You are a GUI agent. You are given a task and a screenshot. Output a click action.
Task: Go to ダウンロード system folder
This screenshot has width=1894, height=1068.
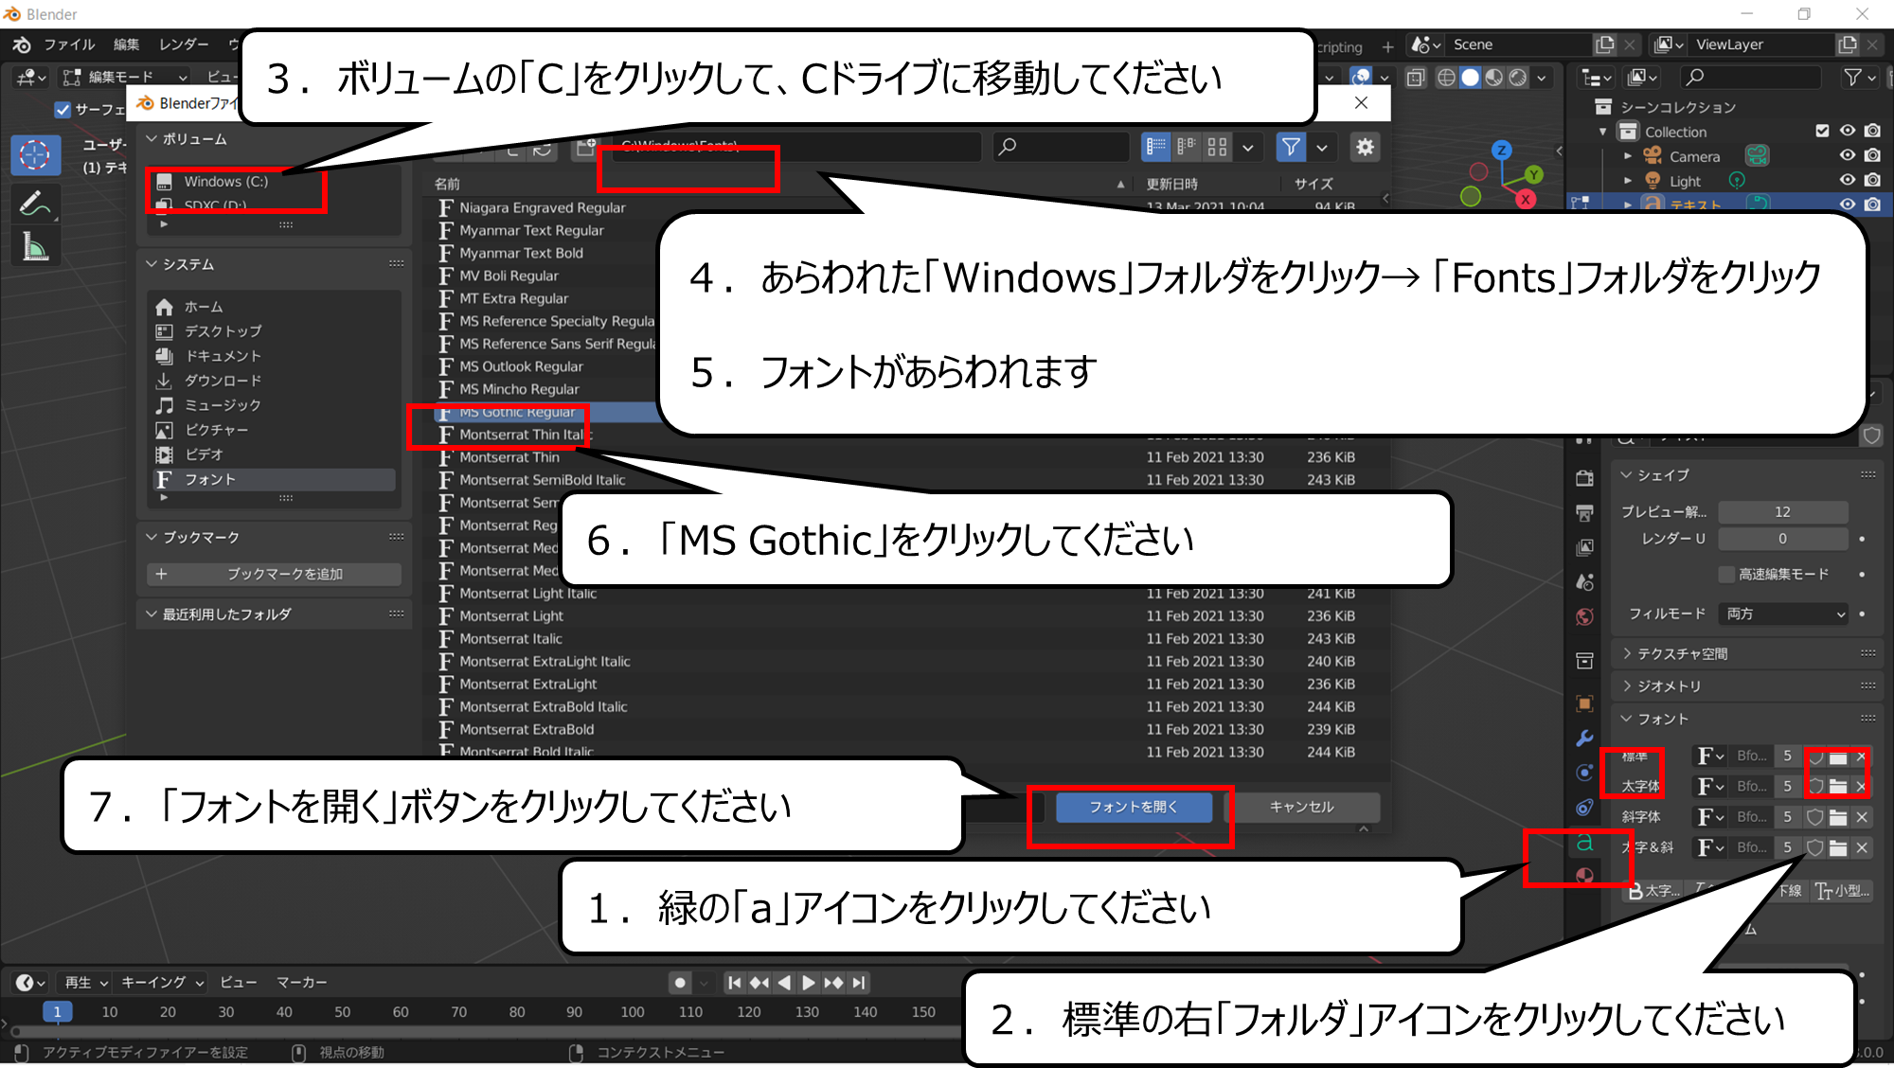tap(223, 381)
